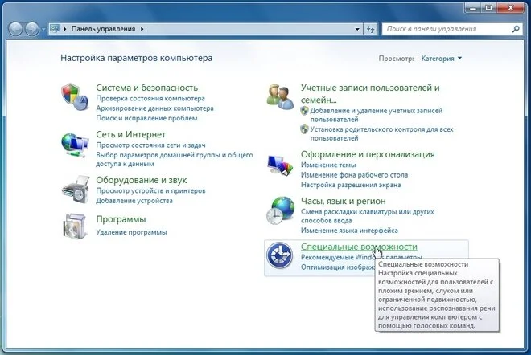The image size is (531, 355).
Task: Click the Back navigation arrow button
Action: [x=15, y=29]
